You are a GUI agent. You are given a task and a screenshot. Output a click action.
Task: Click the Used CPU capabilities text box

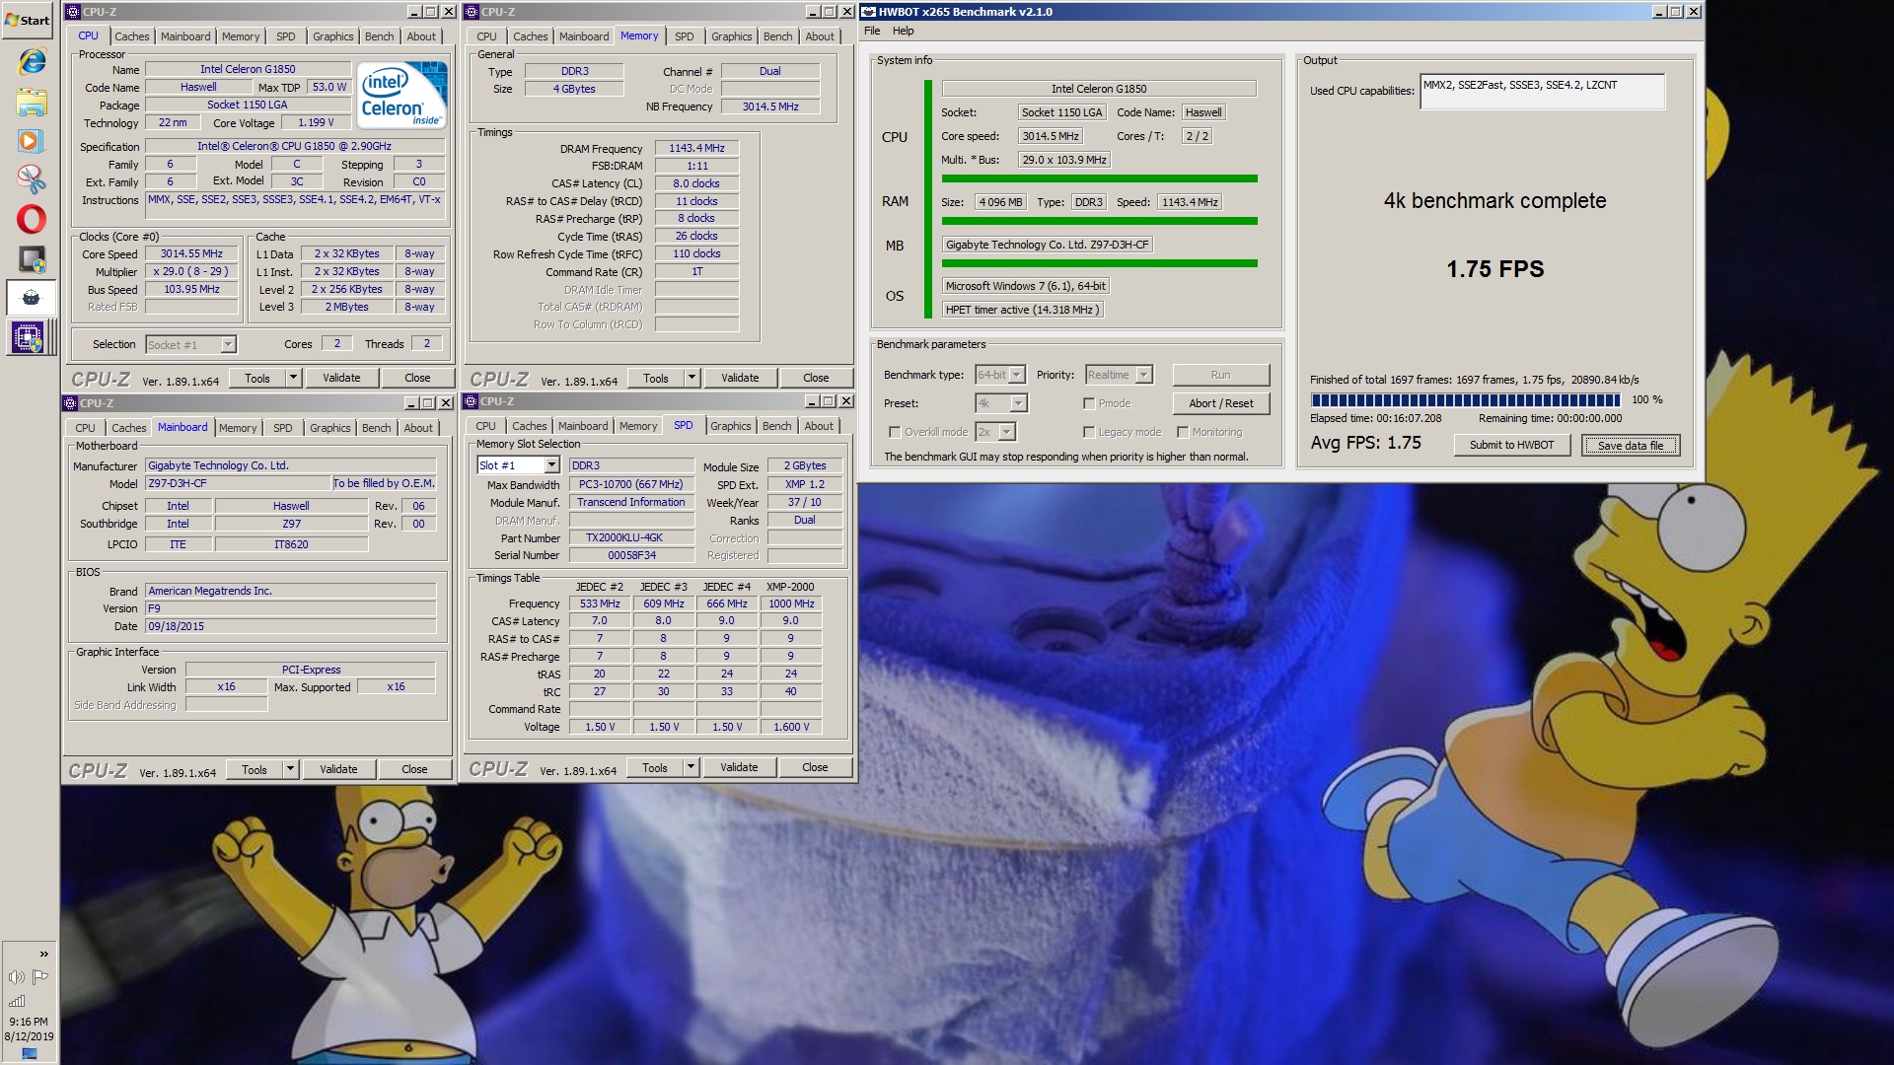1543,92
